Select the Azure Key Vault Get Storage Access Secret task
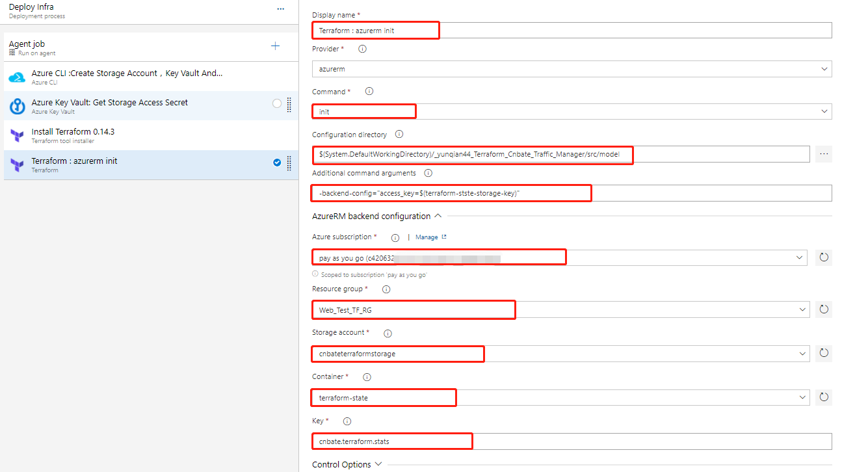Screen dimensions: 855x472 (150, 106)
